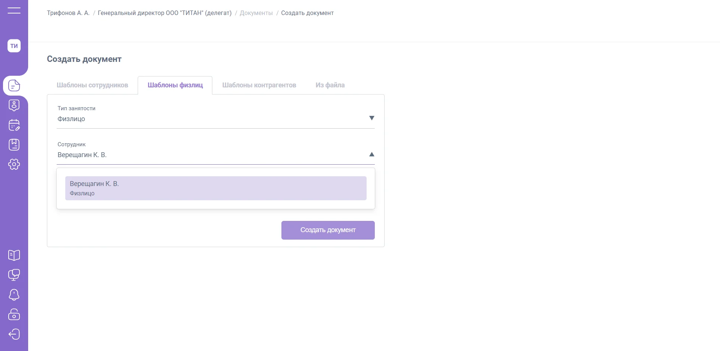Click the ТИ company avatar icon

coord(14,46)
